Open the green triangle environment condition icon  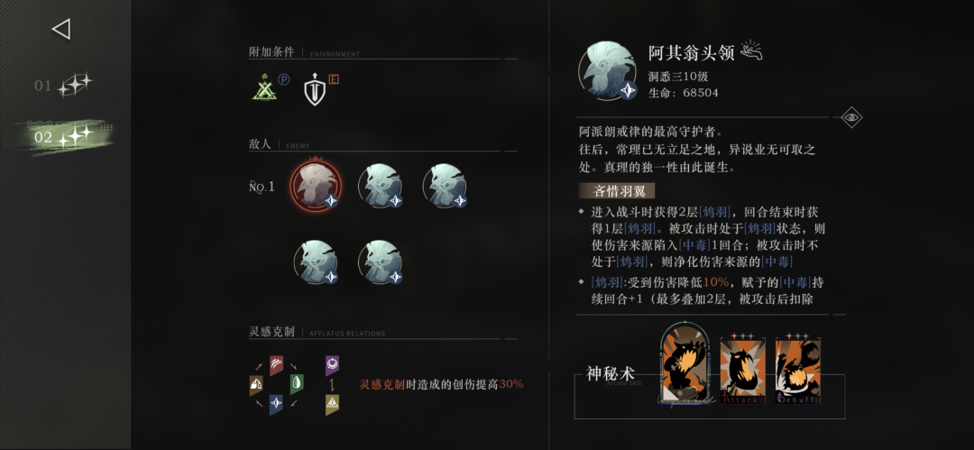[x=264, y=87]
